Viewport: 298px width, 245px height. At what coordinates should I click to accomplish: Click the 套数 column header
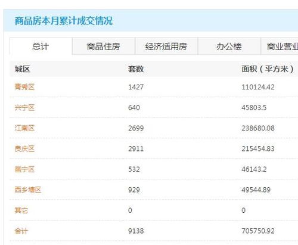pyautogui.click(x=136, y=69)
